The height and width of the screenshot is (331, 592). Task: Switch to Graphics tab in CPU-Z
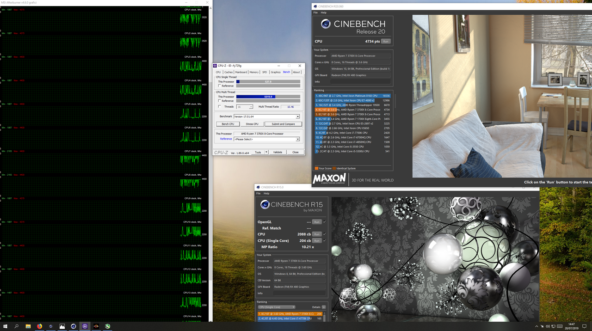[x=276, y=72]
